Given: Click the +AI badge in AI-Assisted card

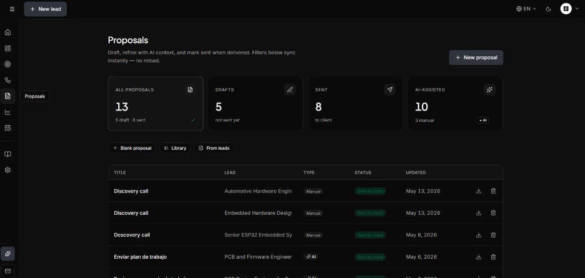Looking at the screenshot, I should [482, 120].
